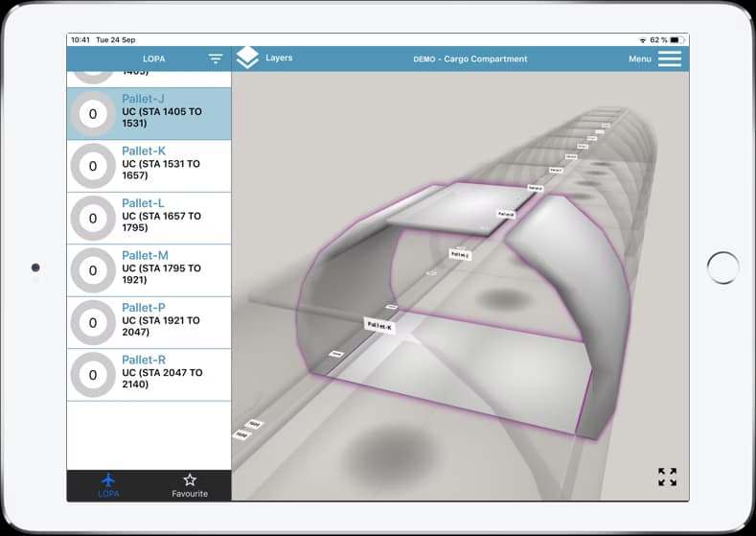Tap the Pallet-K label in 3D view

(380, 326)
